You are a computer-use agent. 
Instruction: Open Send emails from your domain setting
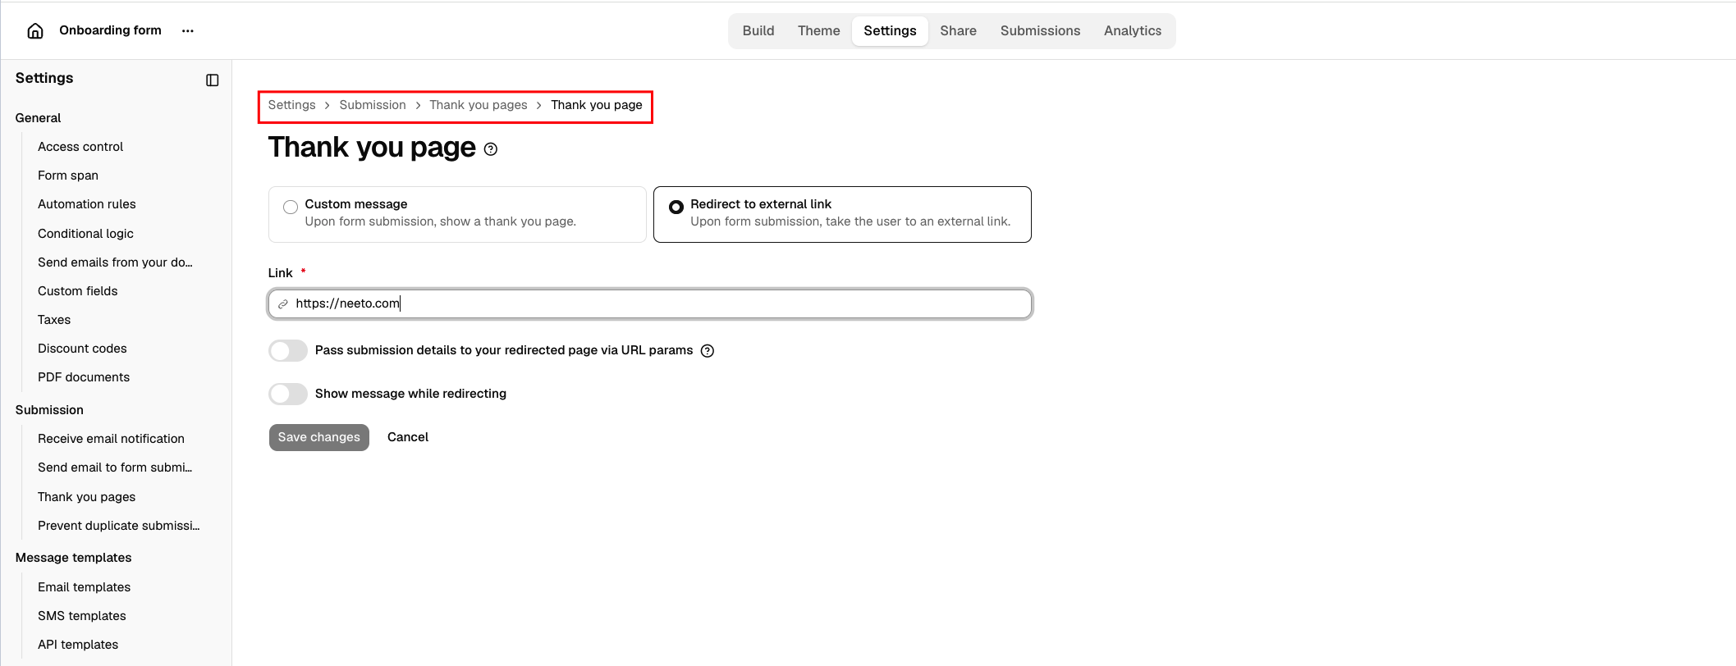point(115,262)
